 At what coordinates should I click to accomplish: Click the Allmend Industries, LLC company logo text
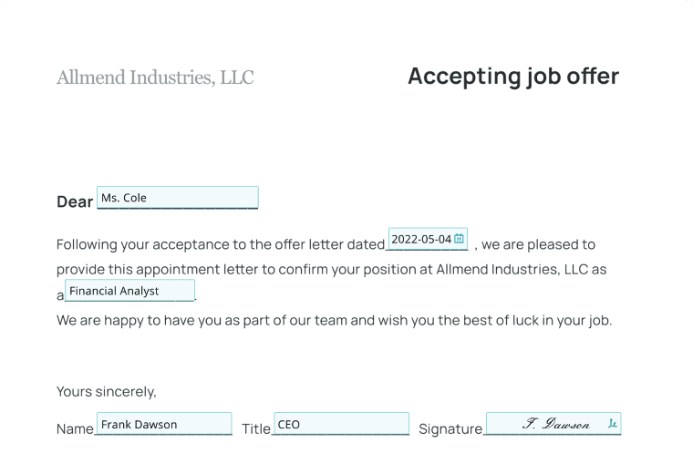[155, 77]
